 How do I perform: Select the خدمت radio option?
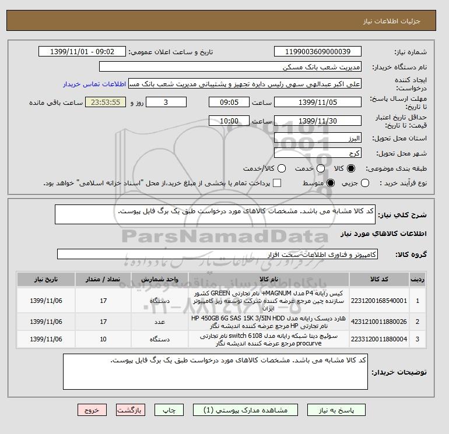click(x=315, y=168)
